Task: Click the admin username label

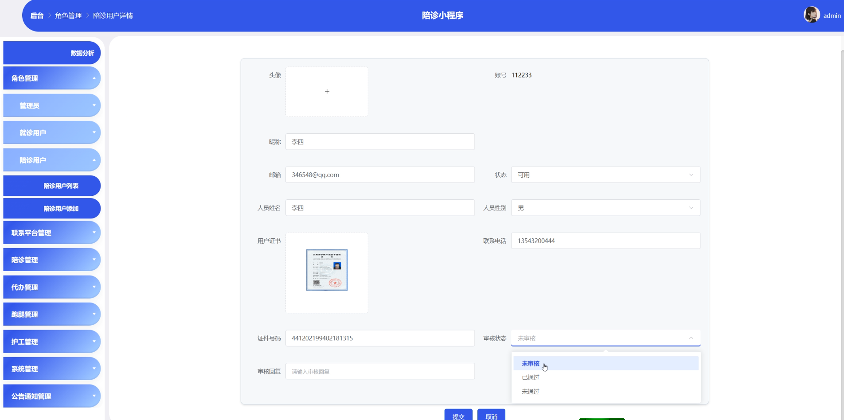Action: click(832, 16)
